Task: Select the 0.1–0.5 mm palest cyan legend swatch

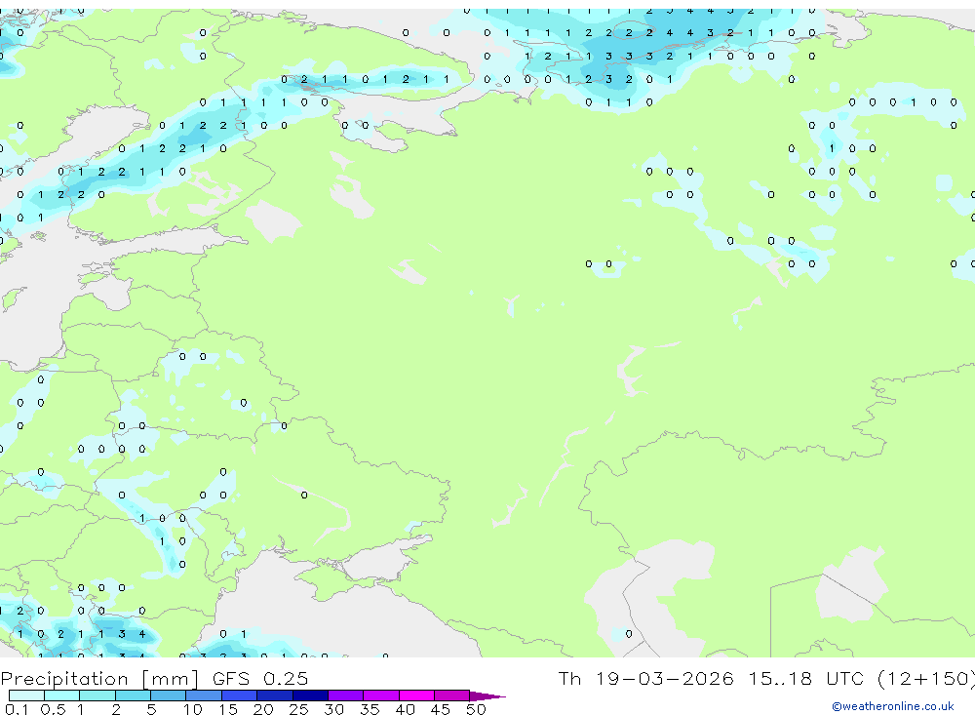Action: (26, 695)
